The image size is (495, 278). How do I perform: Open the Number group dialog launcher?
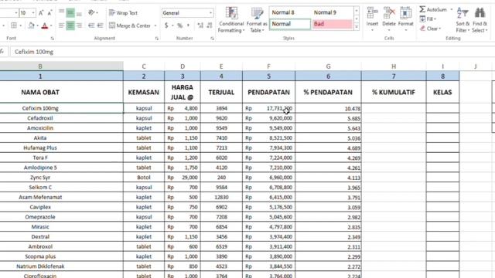coord(212,39)
